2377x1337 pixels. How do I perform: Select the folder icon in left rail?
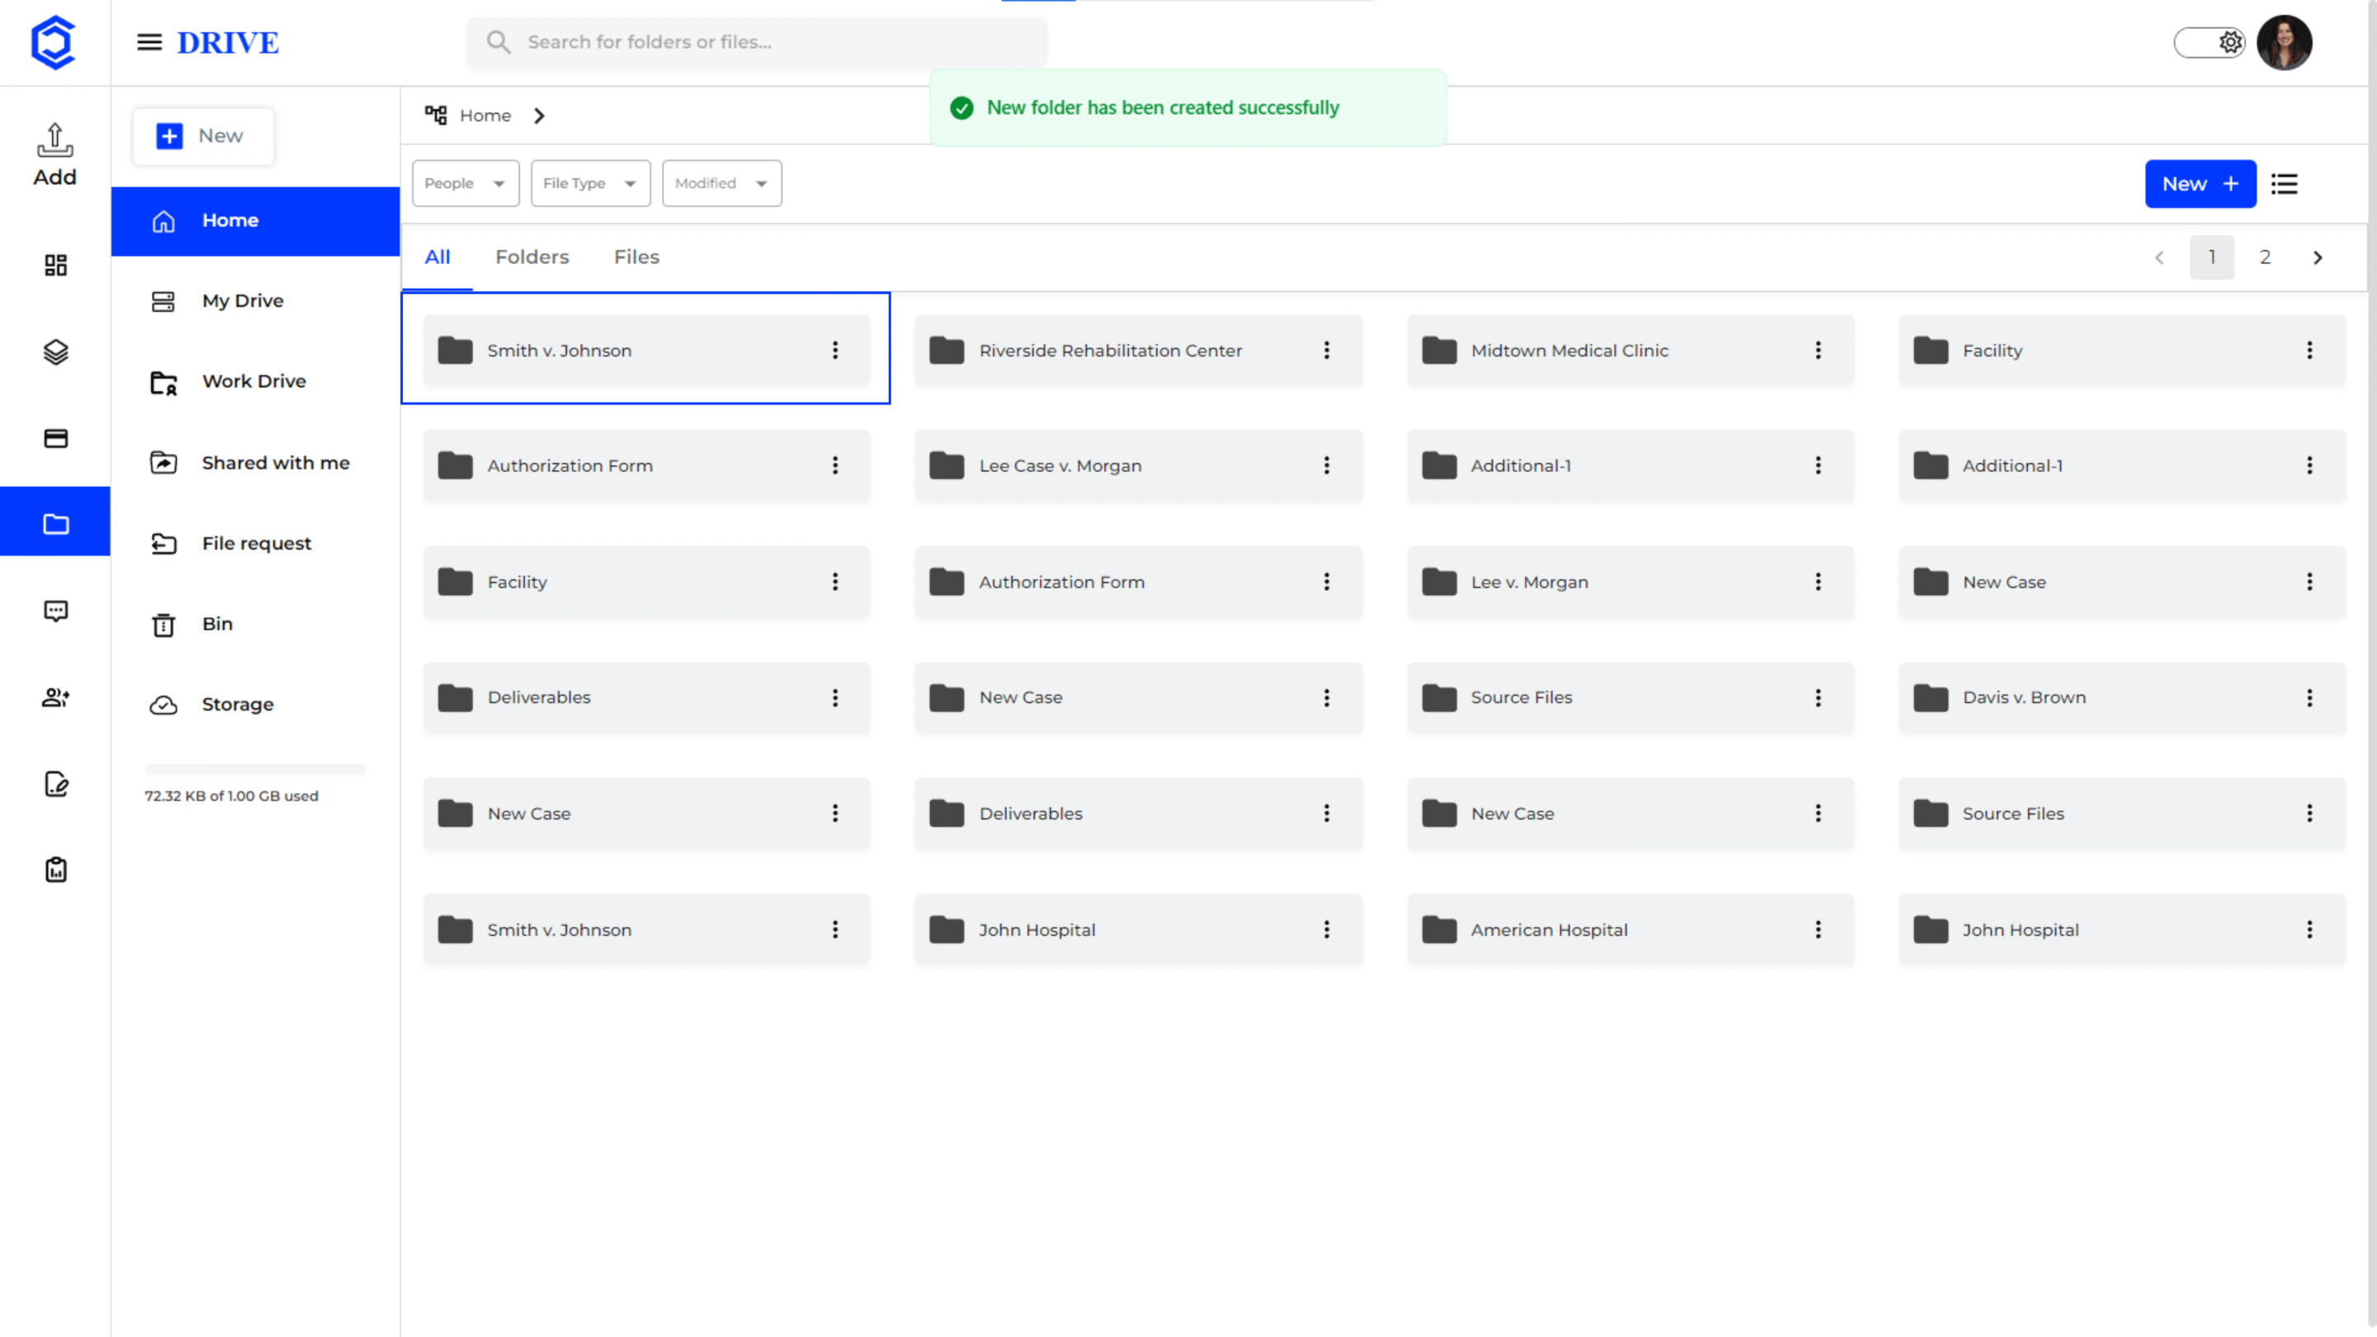pyautogui.click(x=55, y=524)
